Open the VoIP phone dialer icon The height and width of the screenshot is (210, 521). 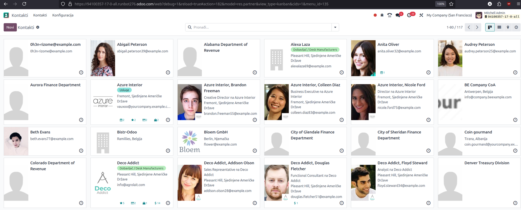(390, 15)
